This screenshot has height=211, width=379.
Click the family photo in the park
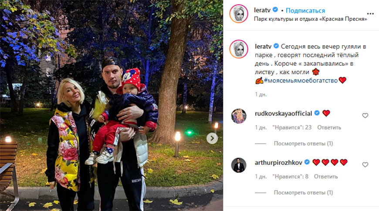[112, 105]
